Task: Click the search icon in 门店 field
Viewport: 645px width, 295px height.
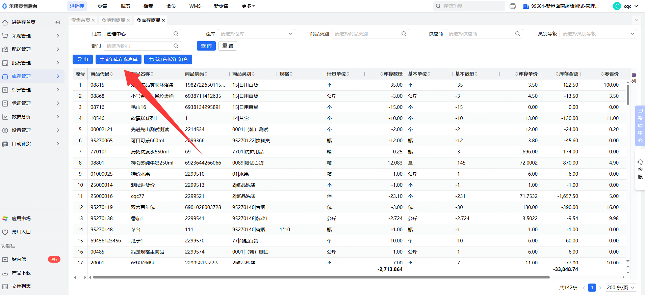Action: point(176,34)
